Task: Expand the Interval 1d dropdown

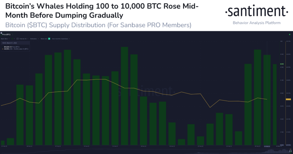Action: tap(24, 39)
